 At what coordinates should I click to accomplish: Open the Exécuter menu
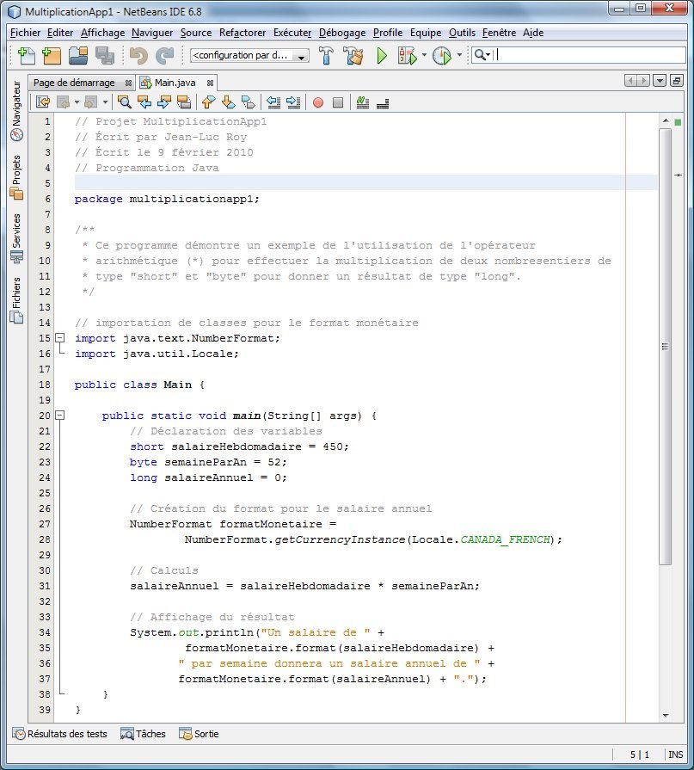tap(292, 33)
